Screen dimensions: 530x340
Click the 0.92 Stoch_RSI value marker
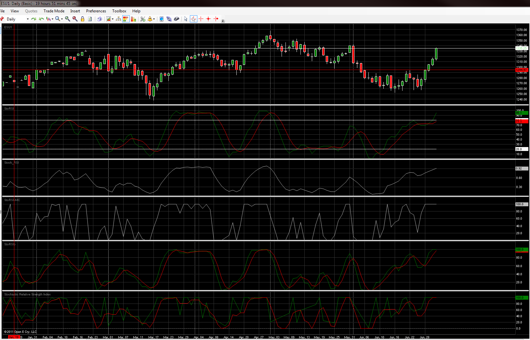pyautogui.click(x=522, y=169)
